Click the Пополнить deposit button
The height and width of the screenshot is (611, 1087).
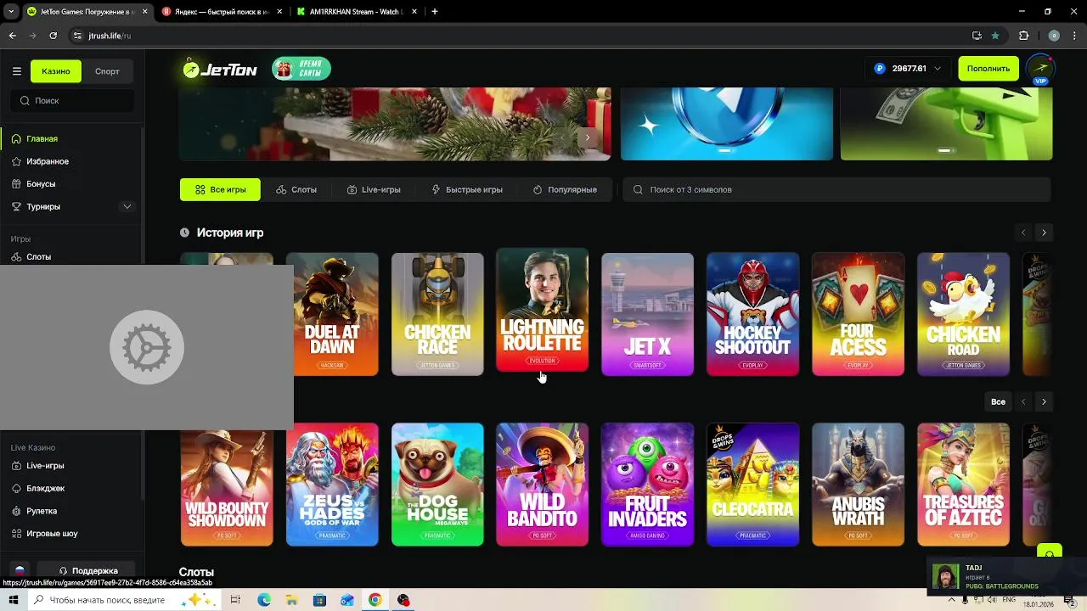988,69
